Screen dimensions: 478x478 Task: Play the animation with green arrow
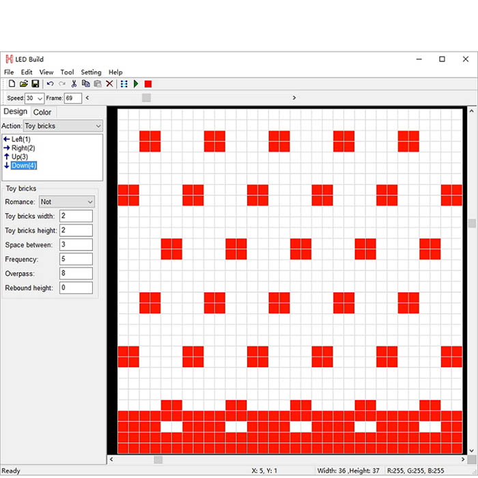click(x=136, y=84)
